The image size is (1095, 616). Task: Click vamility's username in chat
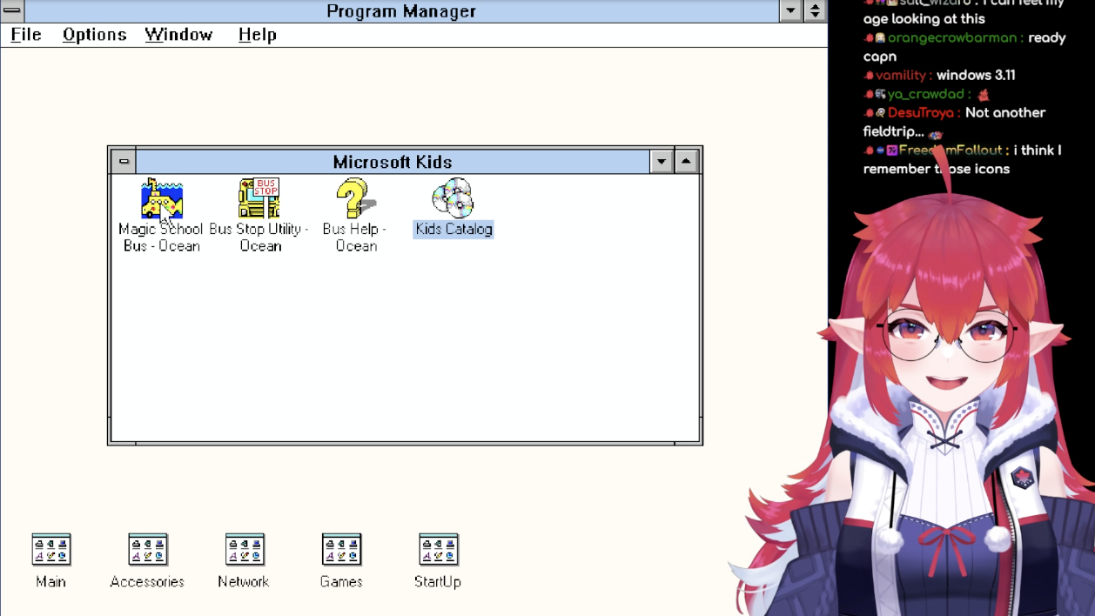click(x=901, y=76)
